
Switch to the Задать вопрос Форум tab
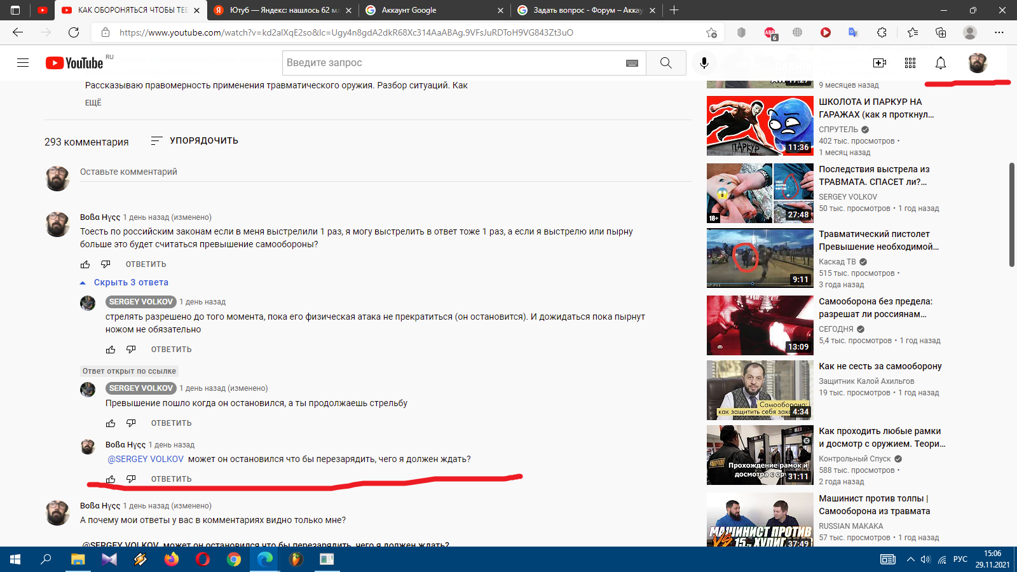(x=585, y=10)
